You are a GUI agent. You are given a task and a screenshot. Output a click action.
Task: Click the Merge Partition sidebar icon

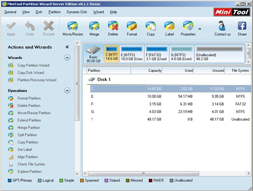click(11, 127)
